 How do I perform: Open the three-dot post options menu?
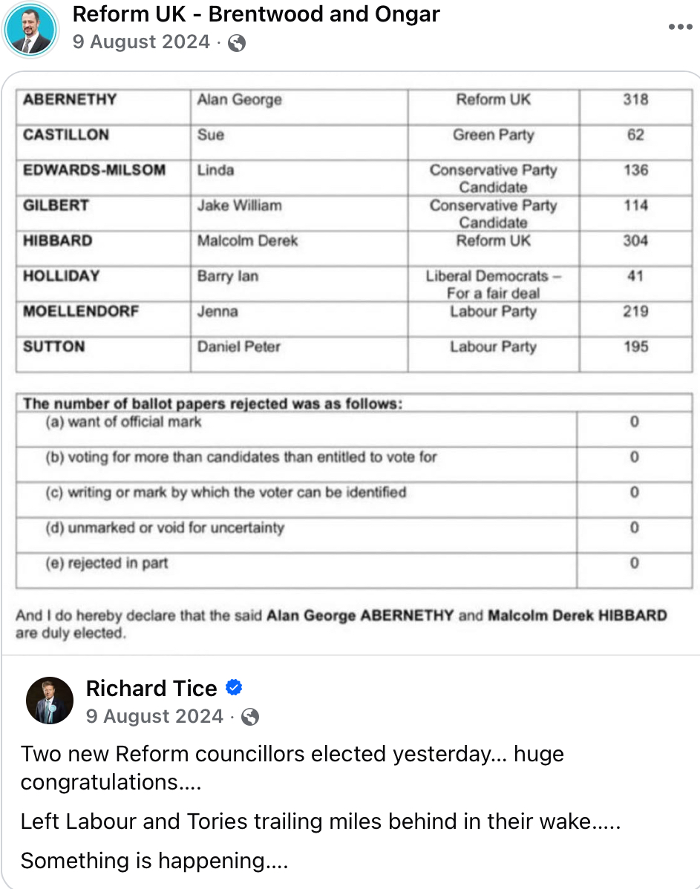(680, 27)
